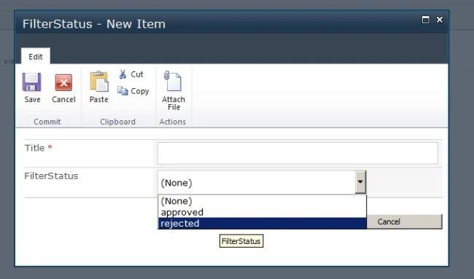Click the Copy documents icon
Screen dimensions: 474x279
pos(123,90)
